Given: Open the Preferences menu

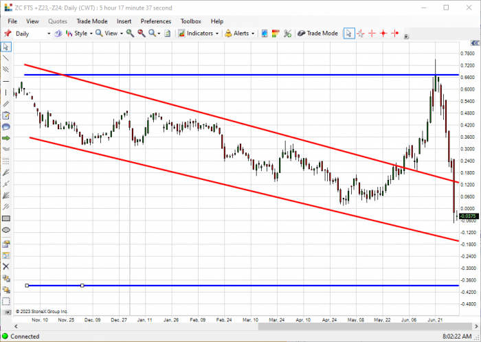Looking at the screenshot, I should pos(156,21).
